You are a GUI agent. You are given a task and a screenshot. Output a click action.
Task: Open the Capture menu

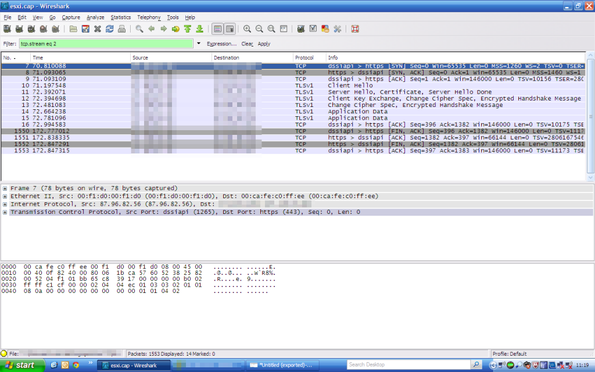coord(71,17)
